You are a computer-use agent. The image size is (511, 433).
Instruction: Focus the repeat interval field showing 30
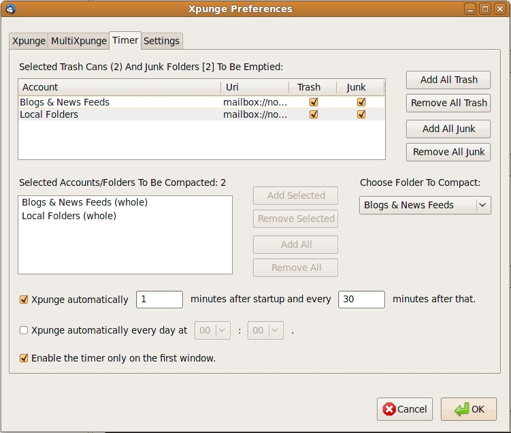[361, 300]
